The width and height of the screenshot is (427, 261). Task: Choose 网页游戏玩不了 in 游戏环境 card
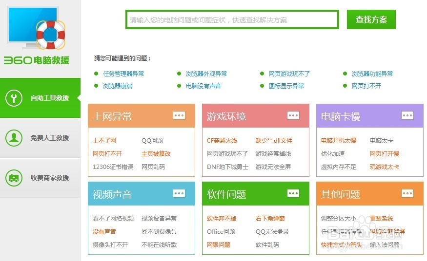pos(227,154)
